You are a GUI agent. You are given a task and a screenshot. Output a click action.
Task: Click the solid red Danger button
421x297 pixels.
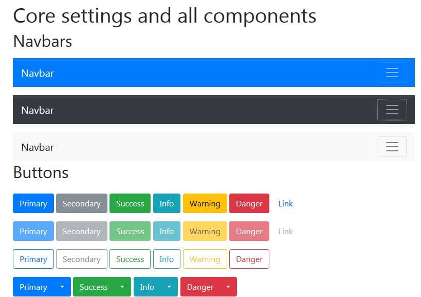pos(249,203)
